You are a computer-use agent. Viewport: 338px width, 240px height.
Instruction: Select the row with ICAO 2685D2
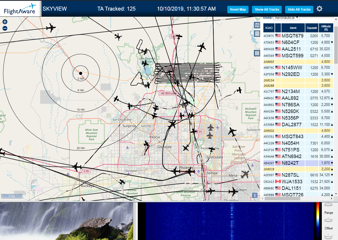(x=298, y=130)
